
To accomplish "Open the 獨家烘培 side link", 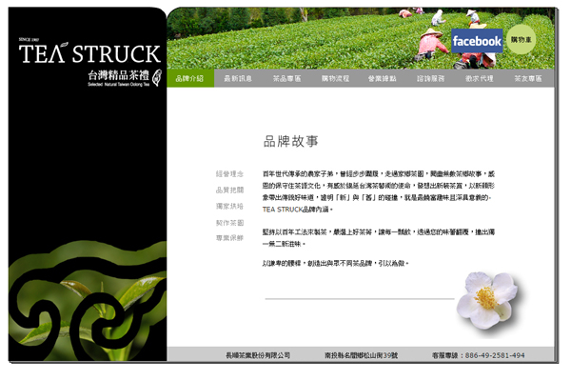I will pos(229,206).
